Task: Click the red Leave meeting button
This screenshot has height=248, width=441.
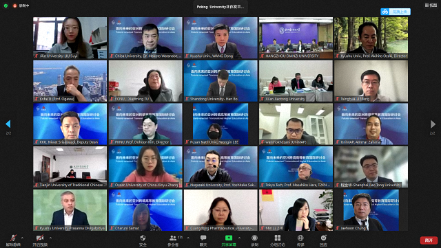Action: point(429,240)
